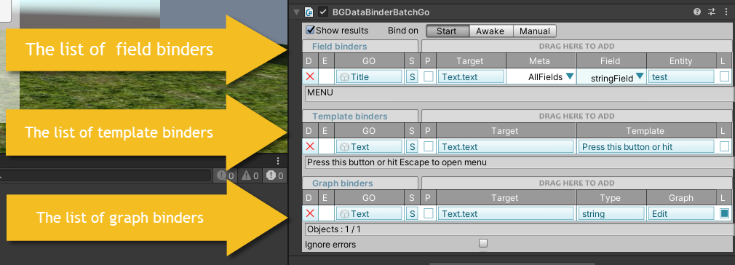Click the 'Press this button or hit' template field
This screenshot has height=265, width=735.
click(646, 147)
